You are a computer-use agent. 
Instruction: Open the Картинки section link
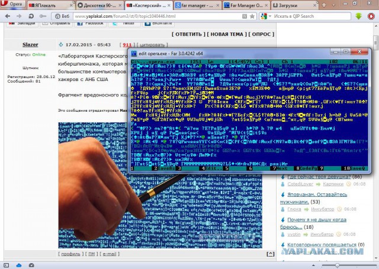tap(333, 184)
